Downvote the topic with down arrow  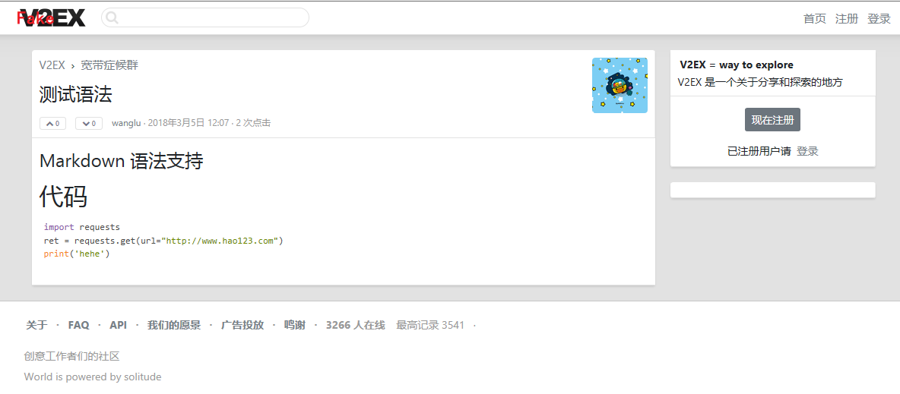coord(89,123)
